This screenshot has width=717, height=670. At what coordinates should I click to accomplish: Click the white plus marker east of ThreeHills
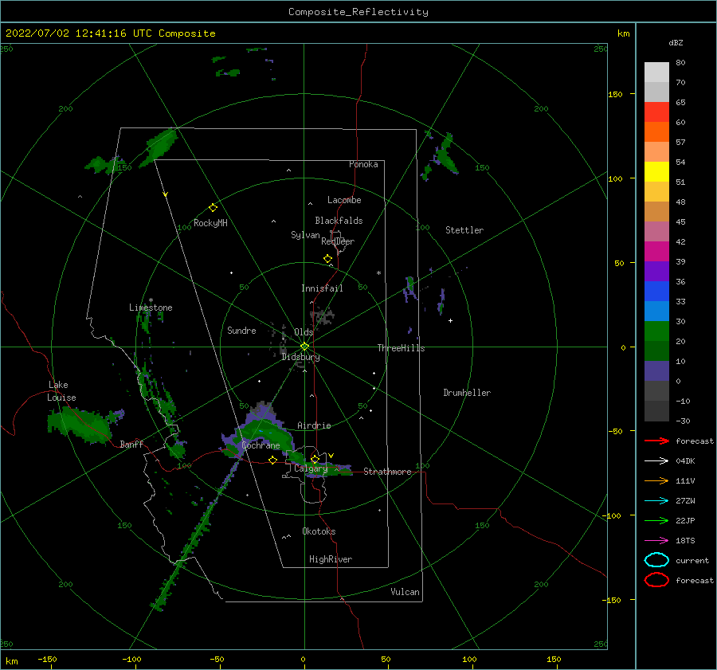coord(450,320)
